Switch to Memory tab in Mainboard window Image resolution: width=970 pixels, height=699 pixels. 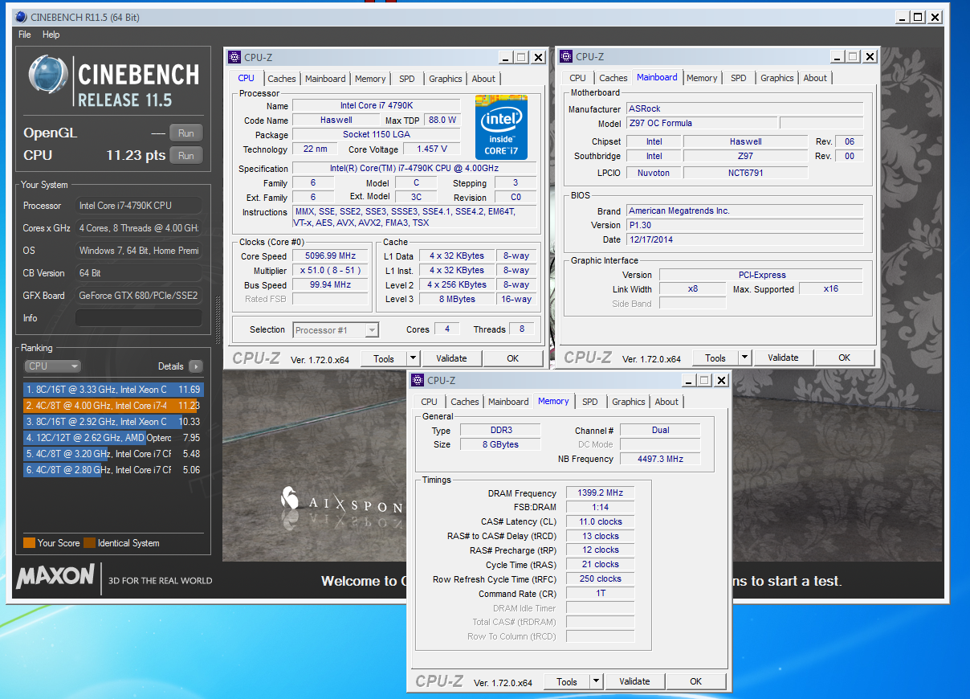(702, 78)
